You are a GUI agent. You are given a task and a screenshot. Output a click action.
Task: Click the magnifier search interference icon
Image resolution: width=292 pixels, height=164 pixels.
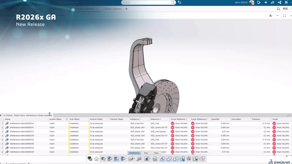189,159
